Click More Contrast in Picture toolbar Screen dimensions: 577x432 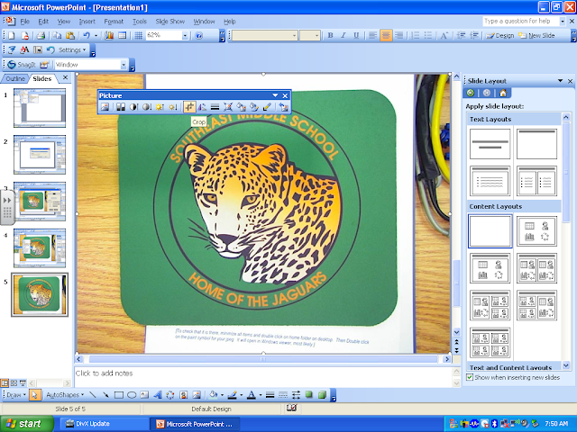pyautogui.click(x=133, y=107)
